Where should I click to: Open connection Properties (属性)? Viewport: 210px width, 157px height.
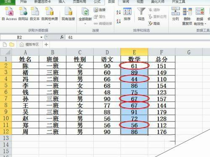click(100, 17)
